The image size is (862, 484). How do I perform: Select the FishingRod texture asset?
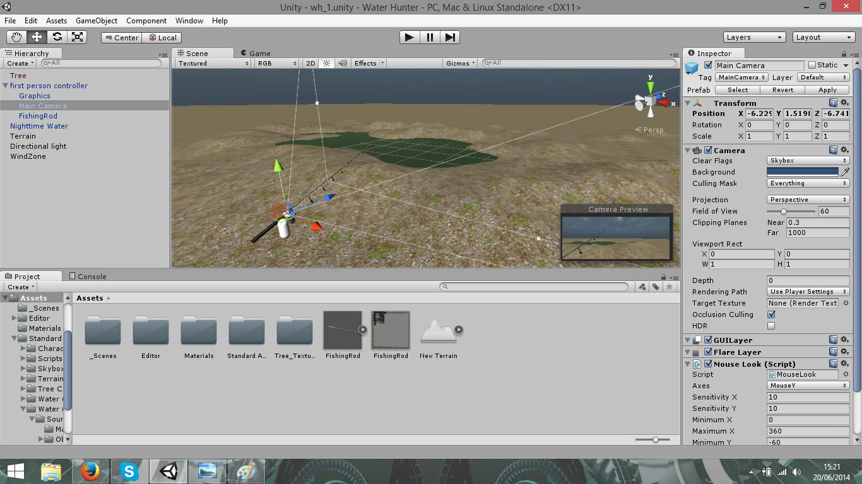click(391, 330)
